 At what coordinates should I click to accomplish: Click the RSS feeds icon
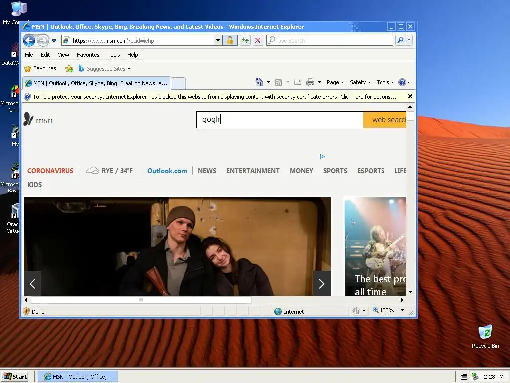278,82
